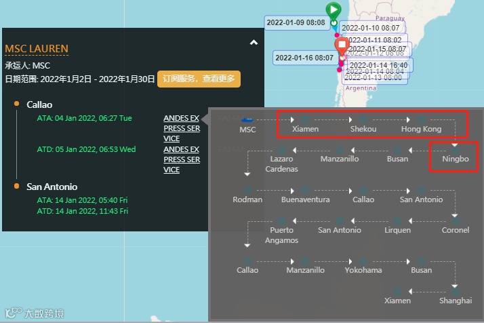Viewport: 484px width, 323px height.
Task: Select the Coronel port node
Action: point(456,221)
